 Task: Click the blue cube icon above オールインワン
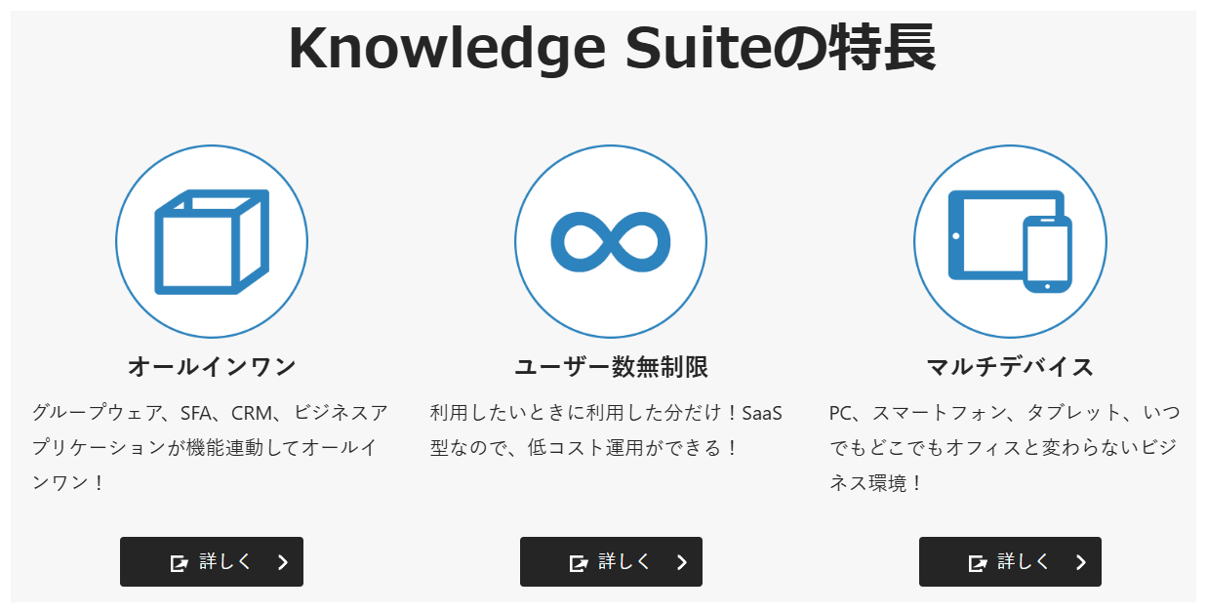pos(211,241)
